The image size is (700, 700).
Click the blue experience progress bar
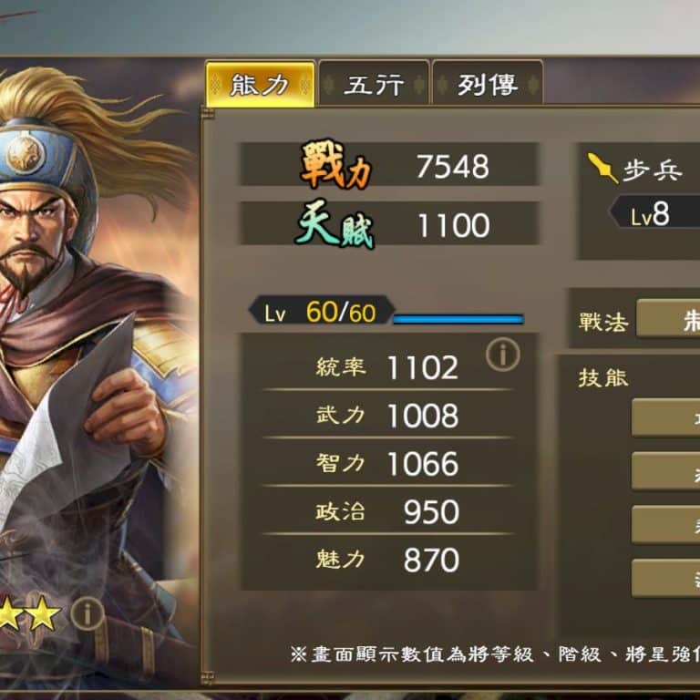pyautogui.click(x=458, y=319)
